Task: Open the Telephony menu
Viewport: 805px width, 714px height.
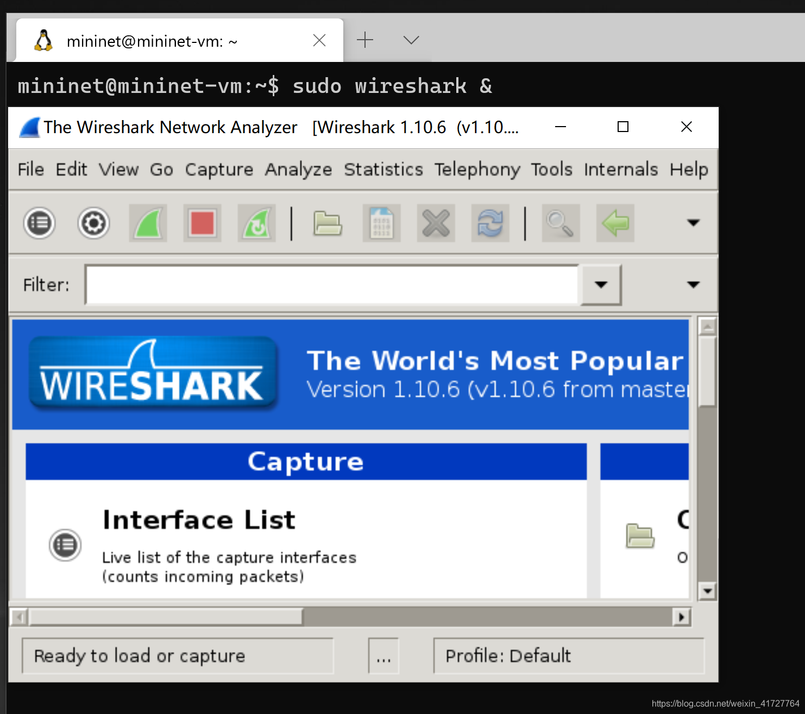Action: point(477,170)
